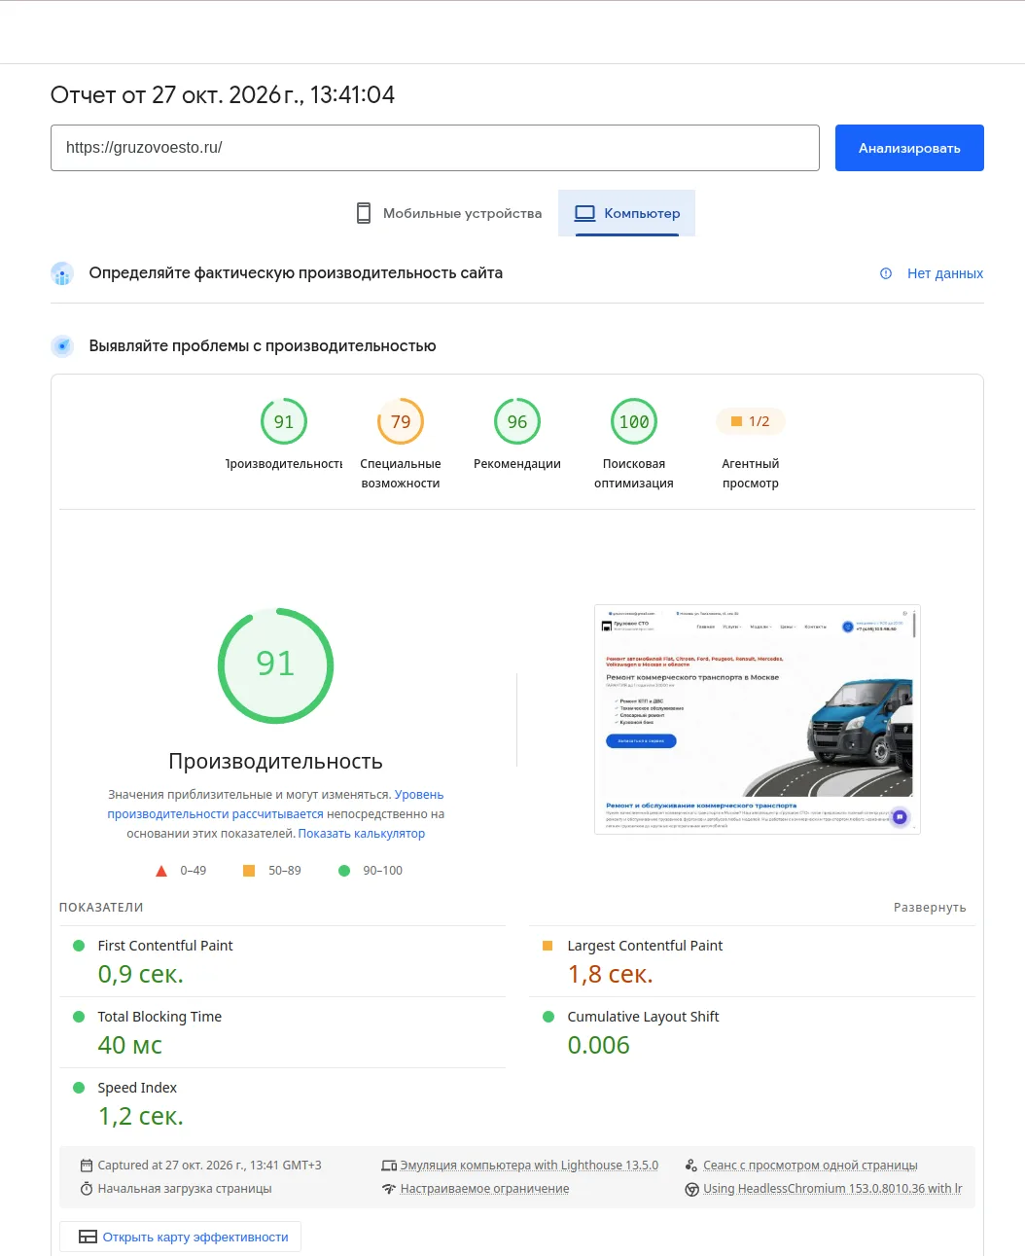
Task: Click the green dot beside First Contentful Paint
Action: pos(79,946)
